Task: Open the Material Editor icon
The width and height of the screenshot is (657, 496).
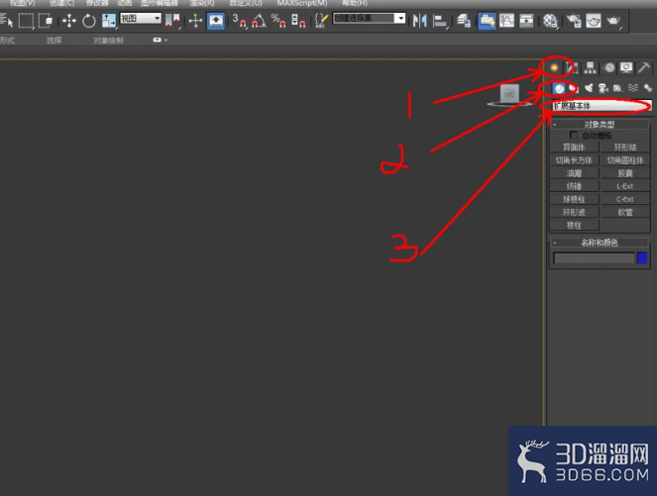Action: (550, 21)
